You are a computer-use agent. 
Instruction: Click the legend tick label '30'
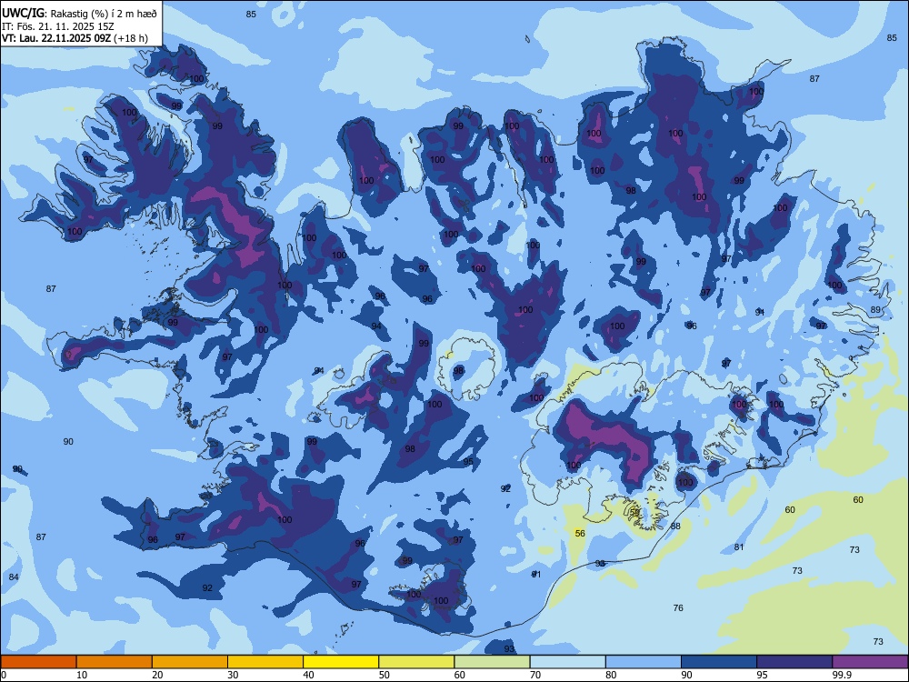click(233, 675)
